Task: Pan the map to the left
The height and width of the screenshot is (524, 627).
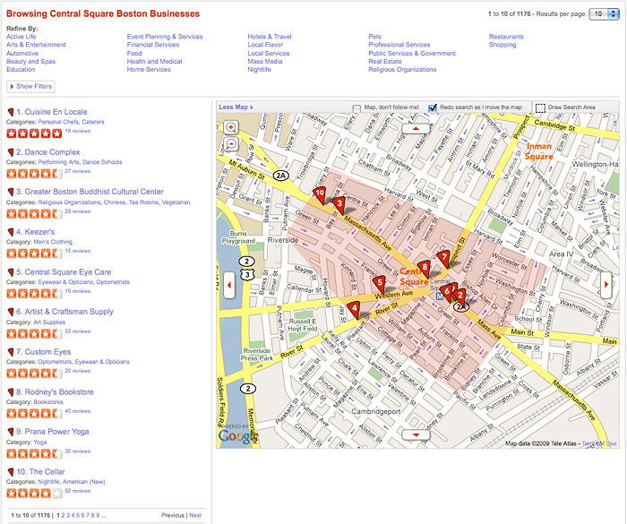Action: coord(229,285)
